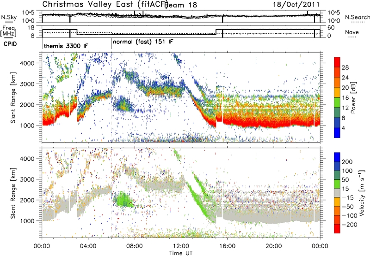Screen dimensions: 370x256
Task: Click the '04:00' time tick label
Action: 88,246
